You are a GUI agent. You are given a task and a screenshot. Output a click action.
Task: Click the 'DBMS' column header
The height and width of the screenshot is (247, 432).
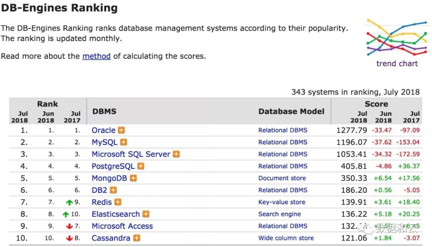click(104, 111)
